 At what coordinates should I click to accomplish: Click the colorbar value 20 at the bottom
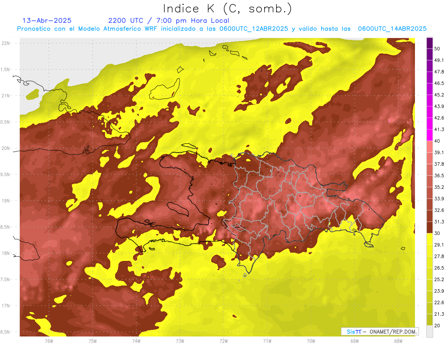(437, 325)
